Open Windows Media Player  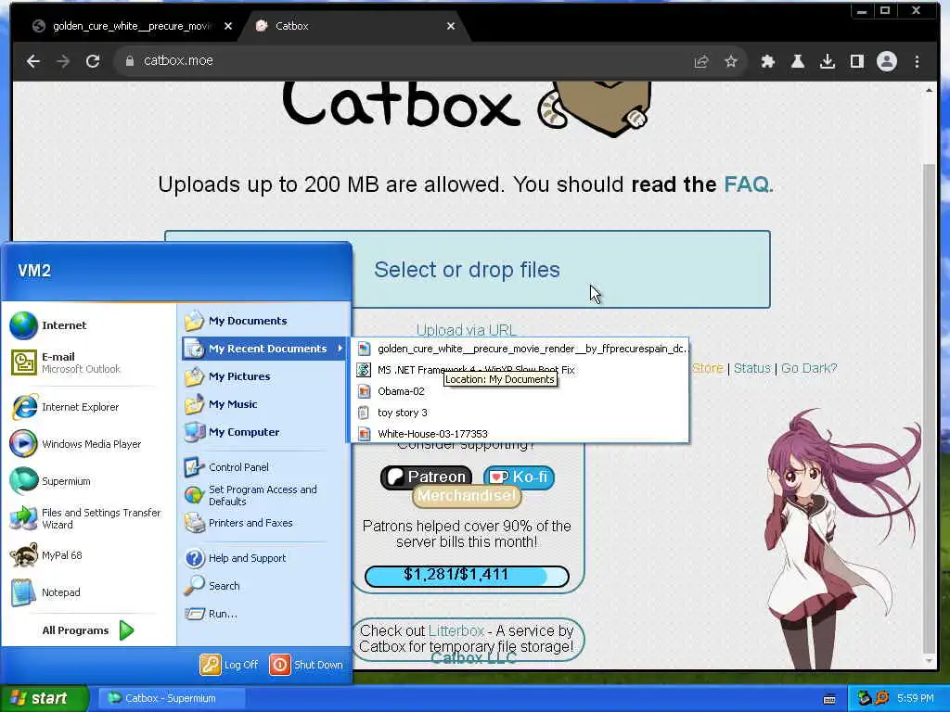[88, 444]
